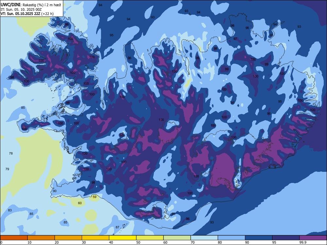Image resolution: width=327 pixels, height=245 pixels.
Task: Click the '59' humidity value on the map
Action: point(95,197)
